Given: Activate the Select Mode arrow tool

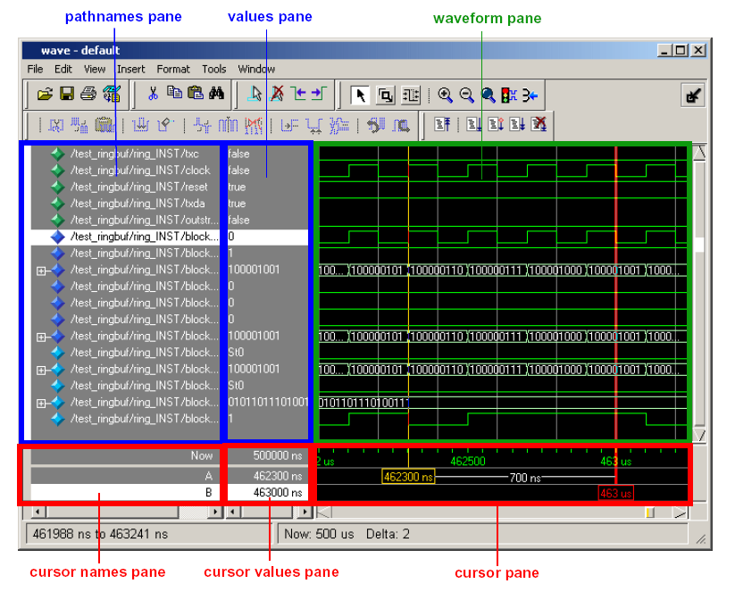Looking at the screenshot, I should pyautogui.click(x=360, y=96).
